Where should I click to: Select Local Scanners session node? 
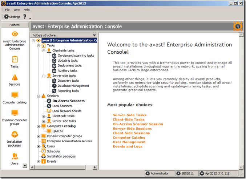tap(62, 106)
